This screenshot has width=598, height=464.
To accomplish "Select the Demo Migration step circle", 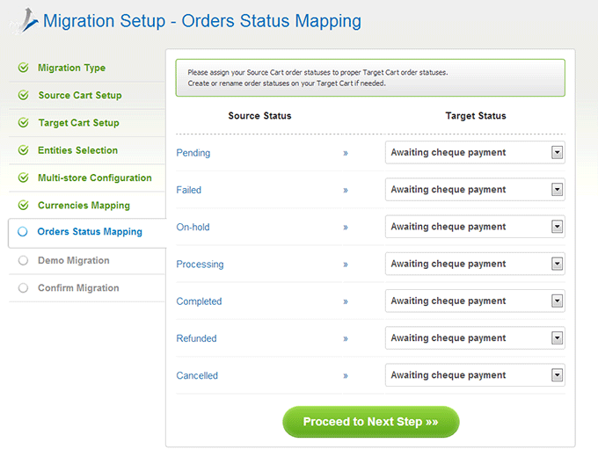I will (23, 261).
